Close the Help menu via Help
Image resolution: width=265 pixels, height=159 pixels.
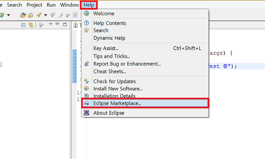tap(89, 5)
